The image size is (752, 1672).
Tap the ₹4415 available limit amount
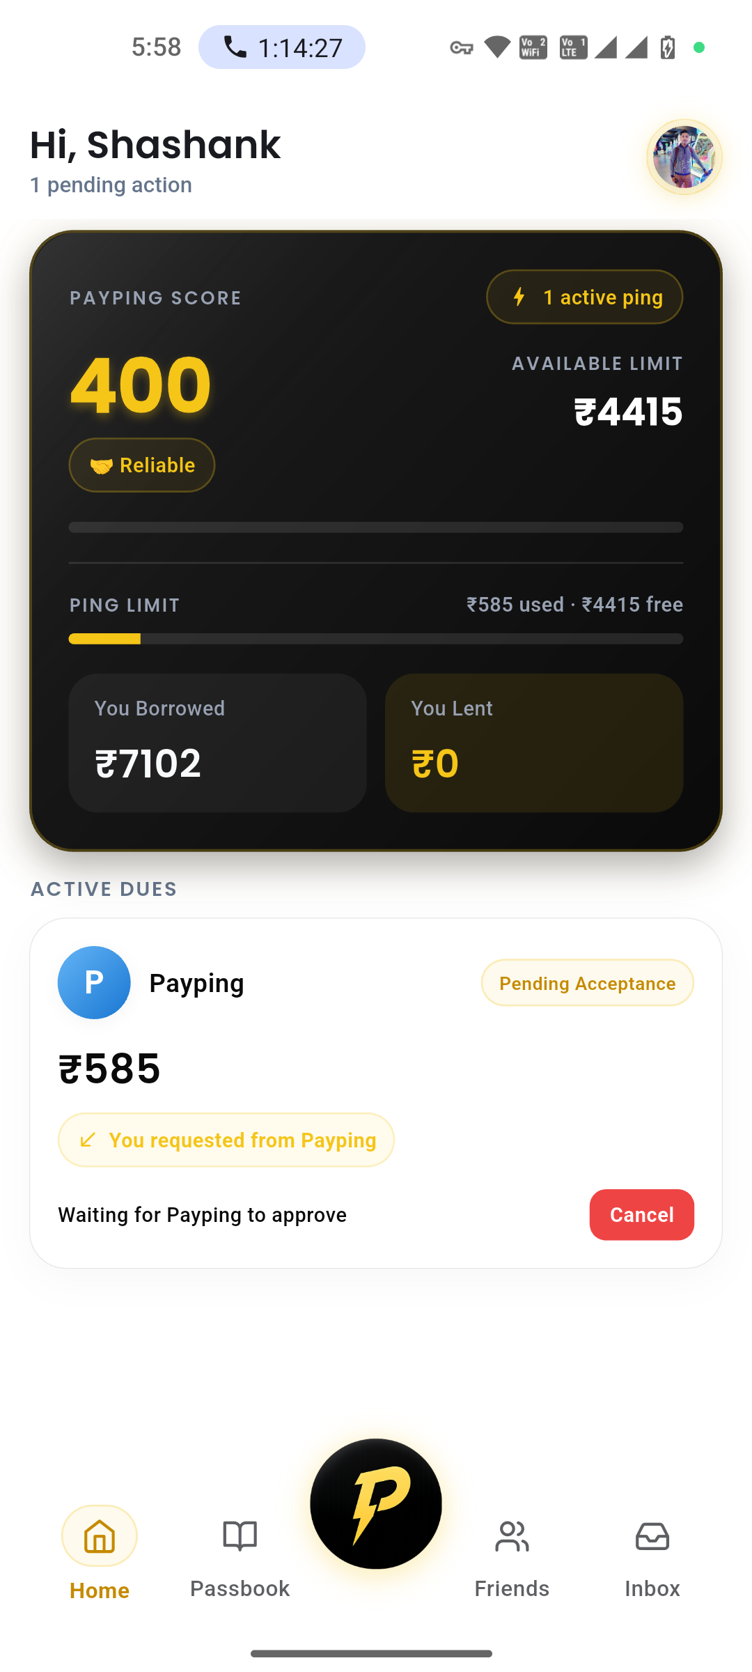click(628, 411)
